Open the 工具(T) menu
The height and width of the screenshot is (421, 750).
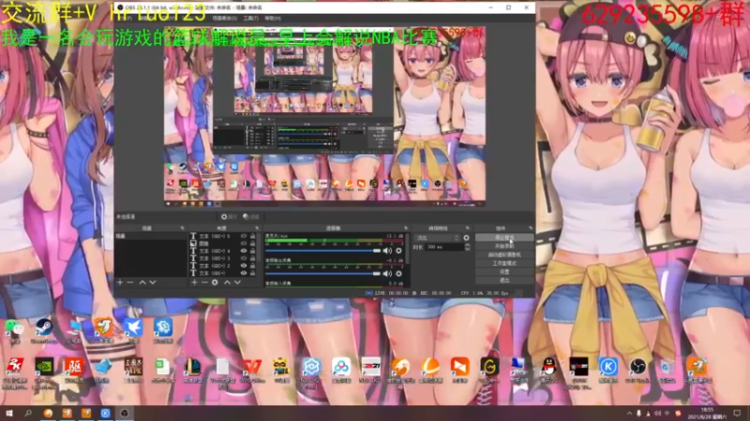(250, 18)
